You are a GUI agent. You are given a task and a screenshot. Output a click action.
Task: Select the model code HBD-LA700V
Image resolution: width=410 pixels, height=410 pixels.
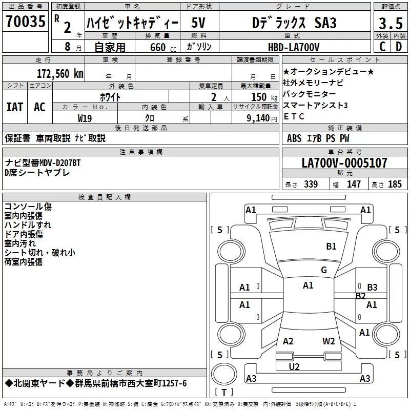click(x=294, y=47)
